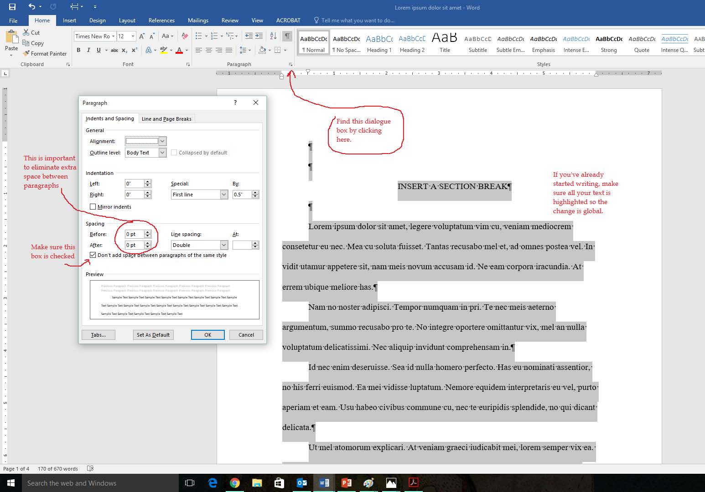Click the Paste clipboard icon
The image size is (705, 492).
11,37
